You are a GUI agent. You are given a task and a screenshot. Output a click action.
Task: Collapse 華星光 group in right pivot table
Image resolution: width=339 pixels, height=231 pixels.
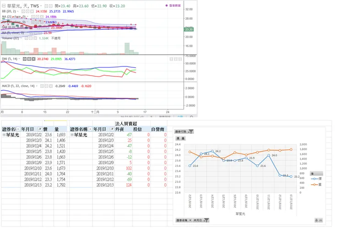click(72, 135)
